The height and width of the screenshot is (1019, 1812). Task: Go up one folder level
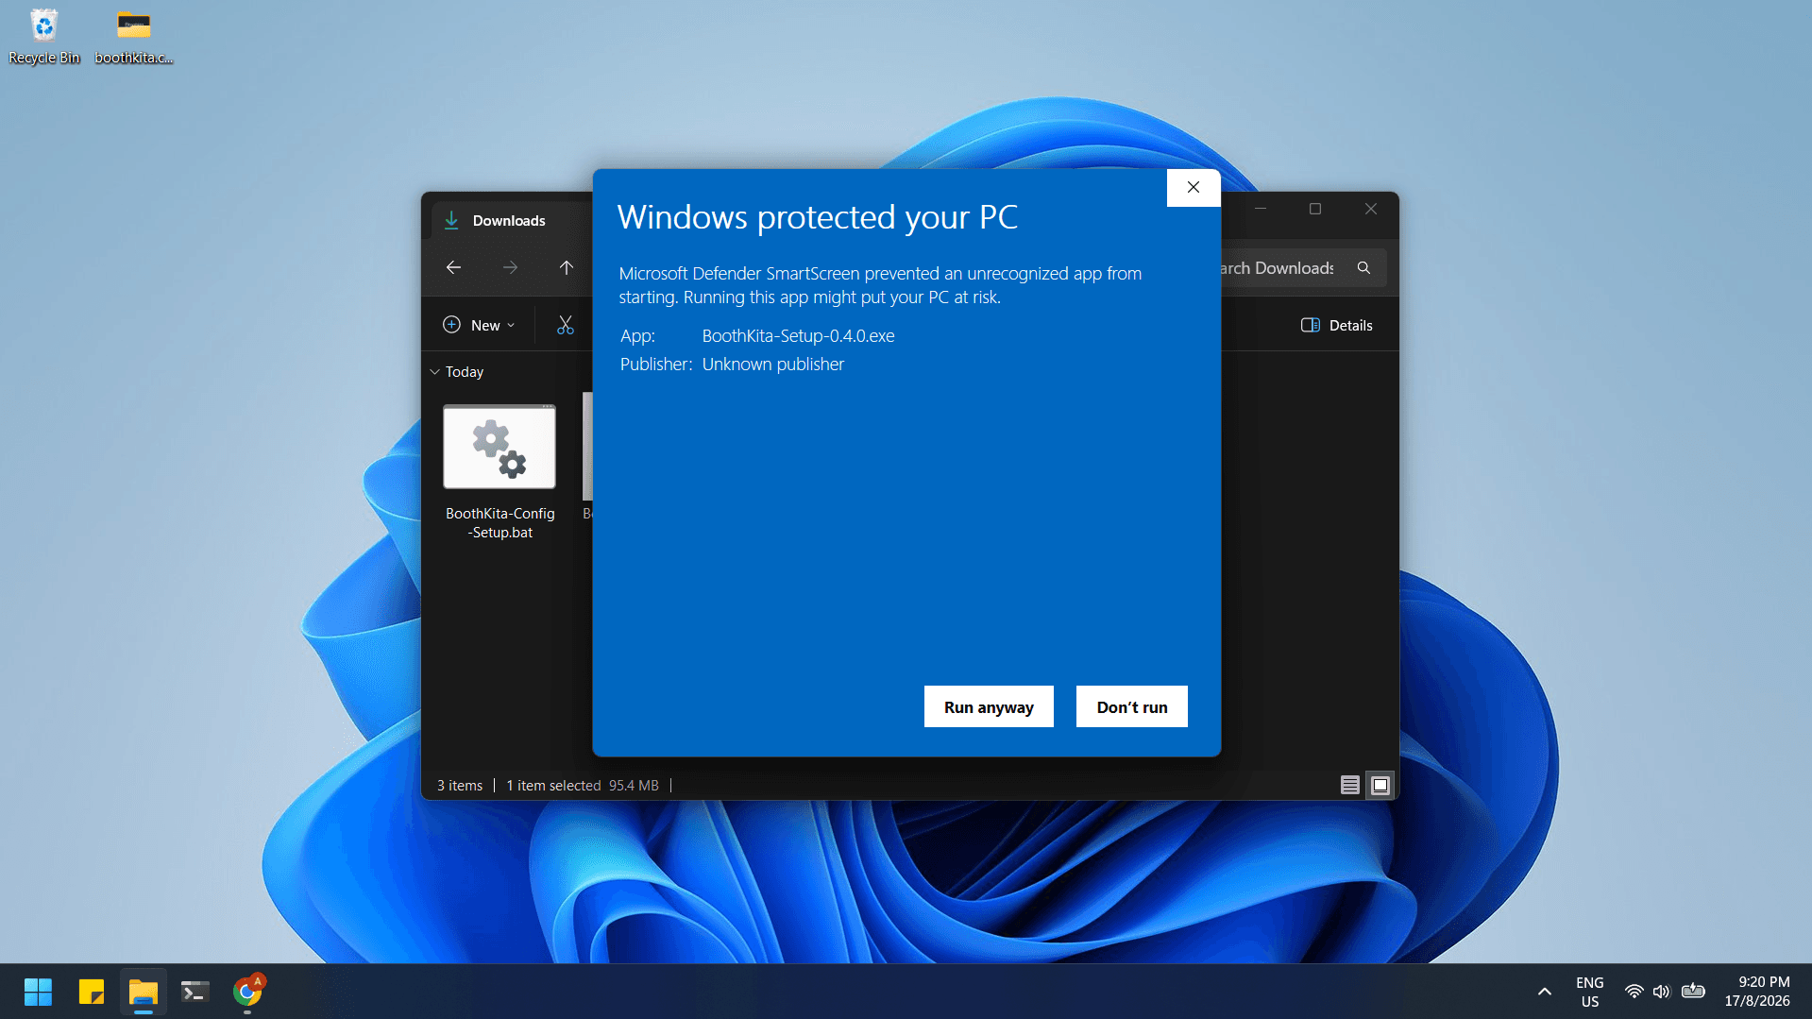point(567,268)
